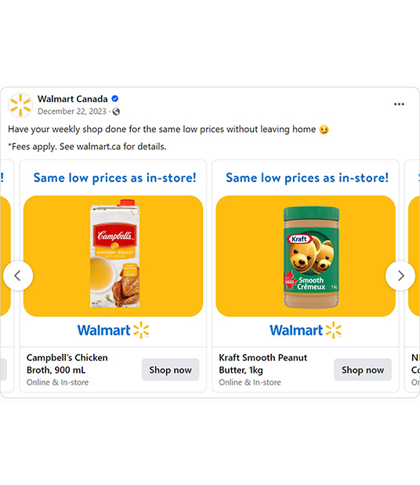Open the Walmart Canada page name link

pos(73,99)
